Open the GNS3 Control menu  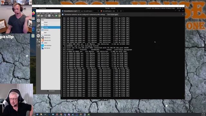(x=47, y=13)
